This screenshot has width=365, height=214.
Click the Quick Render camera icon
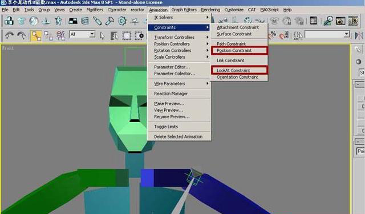tap(340, 21)
